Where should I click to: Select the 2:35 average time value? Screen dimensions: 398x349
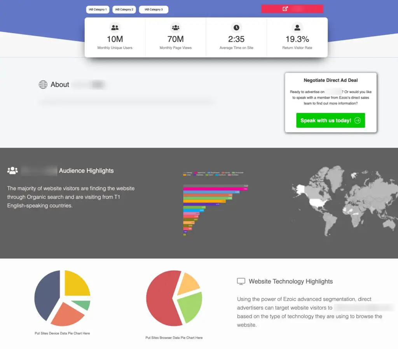[236, 39]
